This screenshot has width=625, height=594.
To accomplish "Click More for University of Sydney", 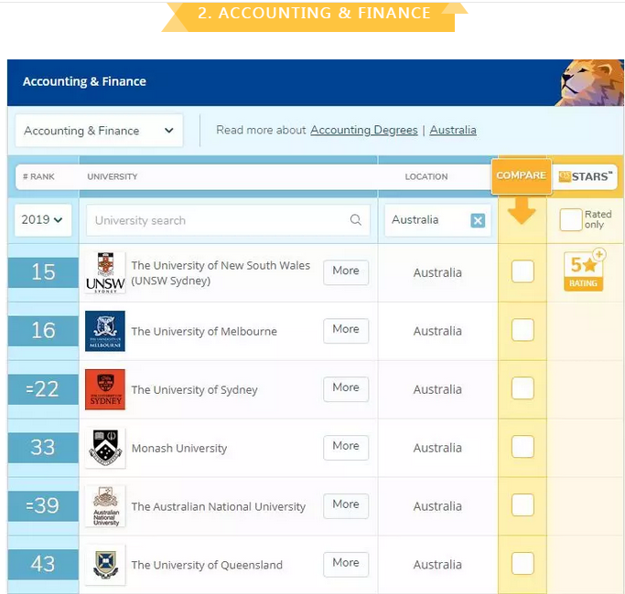I will pyautogui.click(x=346, y=389).
